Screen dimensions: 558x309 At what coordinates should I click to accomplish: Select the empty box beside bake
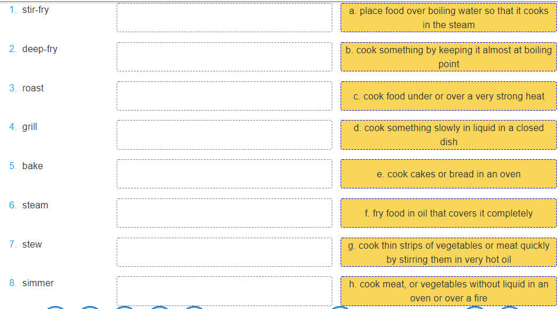224,174
